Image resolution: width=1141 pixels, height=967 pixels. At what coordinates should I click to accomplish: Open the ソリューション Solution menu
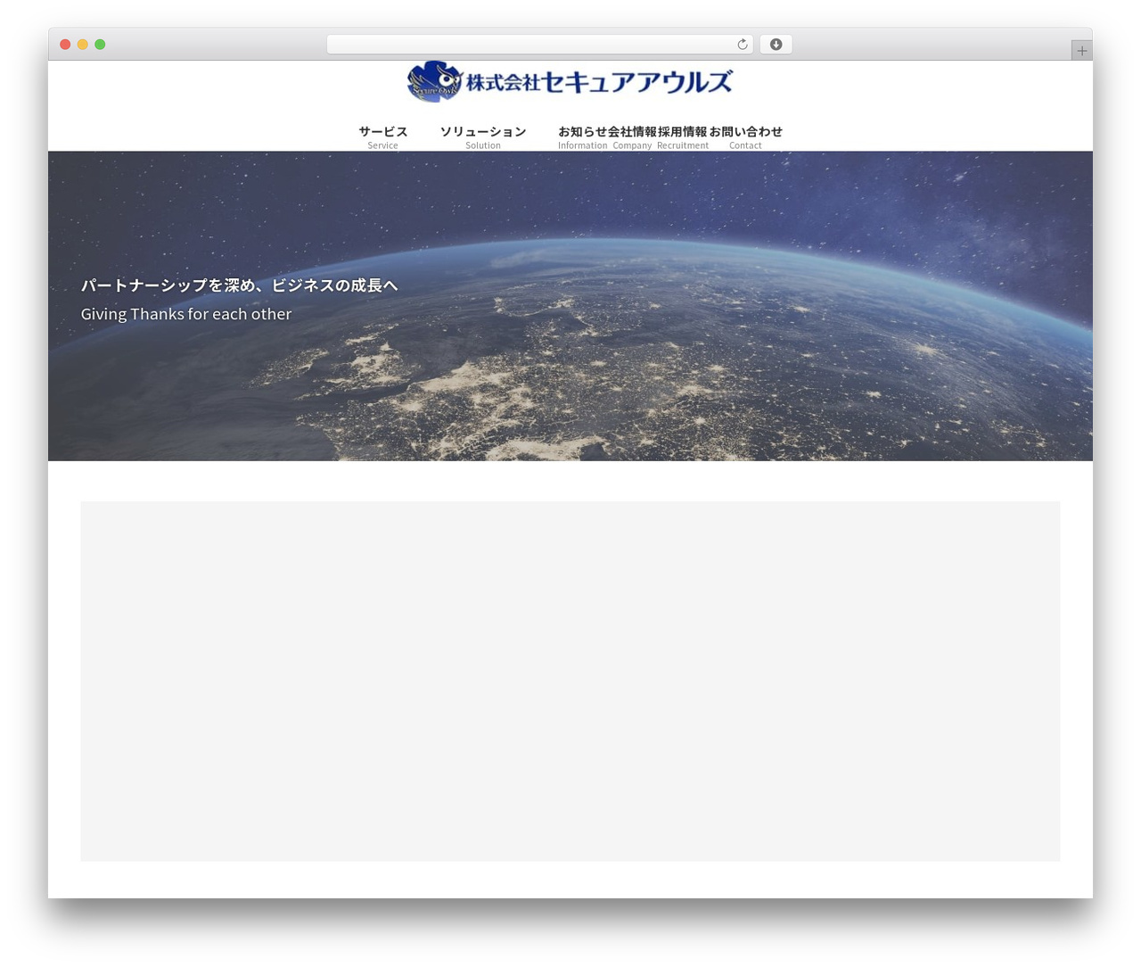[482, 137]
